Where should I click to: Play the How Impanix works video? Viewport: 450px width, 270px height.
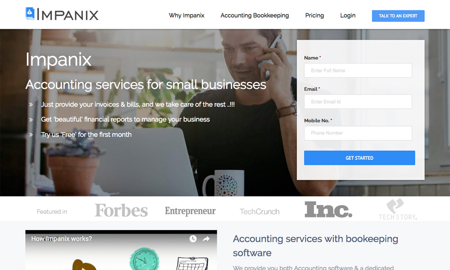pyautogui.click(x=121, y=252)
